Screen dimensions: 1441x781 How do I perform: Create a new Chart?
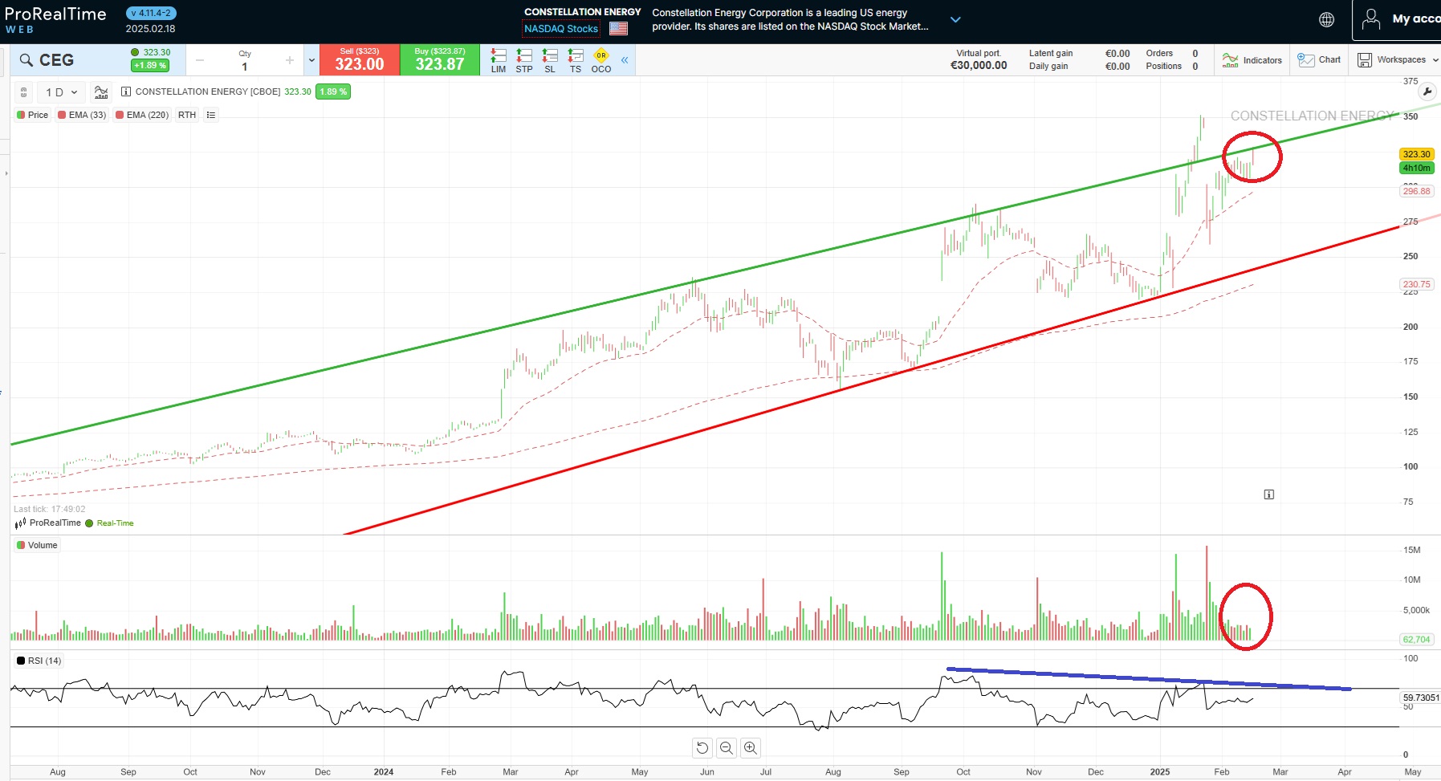(x=1317, y=59)
